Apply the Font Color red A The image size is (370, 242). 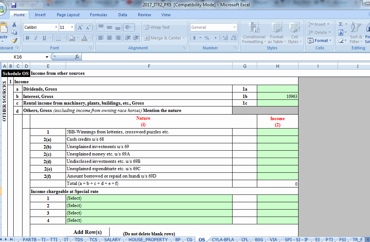84,38
